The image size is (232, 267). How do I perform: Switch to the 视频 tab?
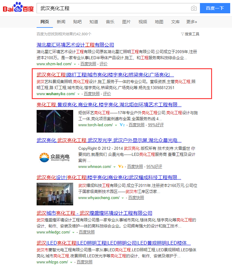143,22
